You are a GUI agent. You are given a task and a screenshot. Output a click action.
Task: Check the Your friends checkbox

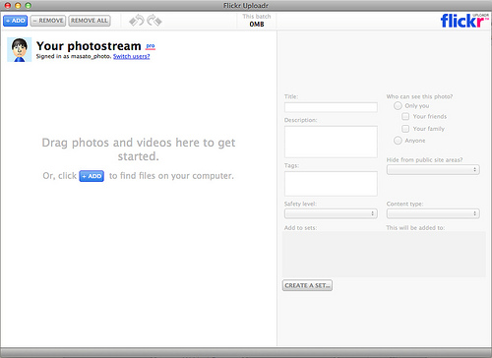tap(405, 116)
